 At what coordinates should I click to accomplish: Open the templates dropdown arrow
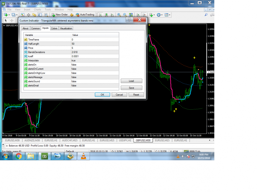(170, 15)
